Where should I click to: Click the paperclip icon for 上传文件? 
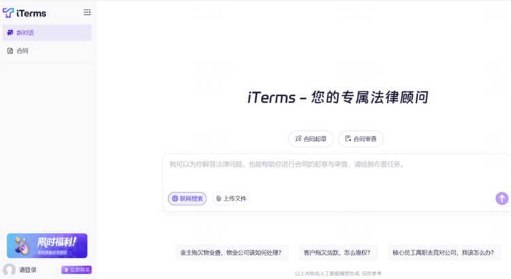pyautogui.click(x=219, y=199)
